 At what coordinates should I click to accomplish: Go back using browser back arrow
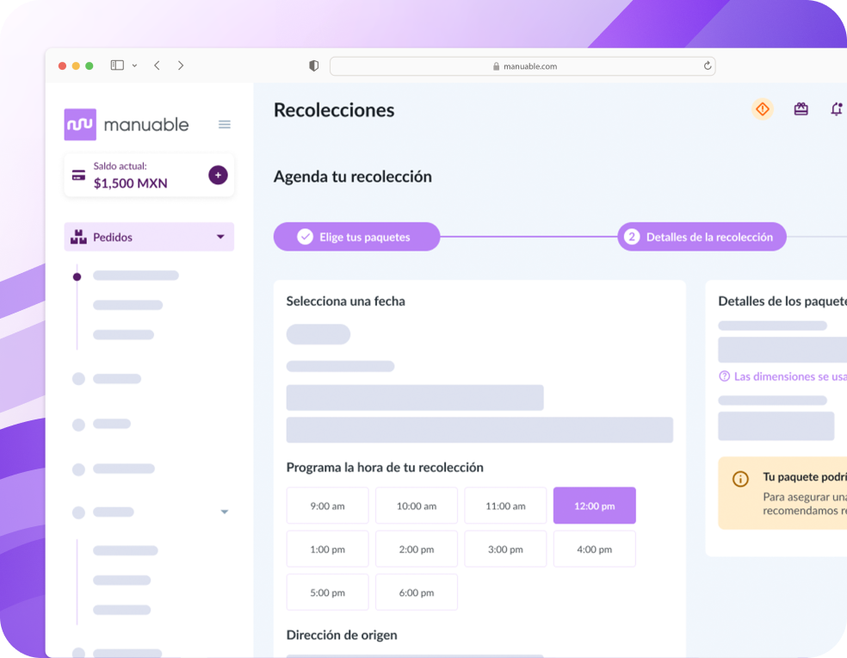(158, 65)
